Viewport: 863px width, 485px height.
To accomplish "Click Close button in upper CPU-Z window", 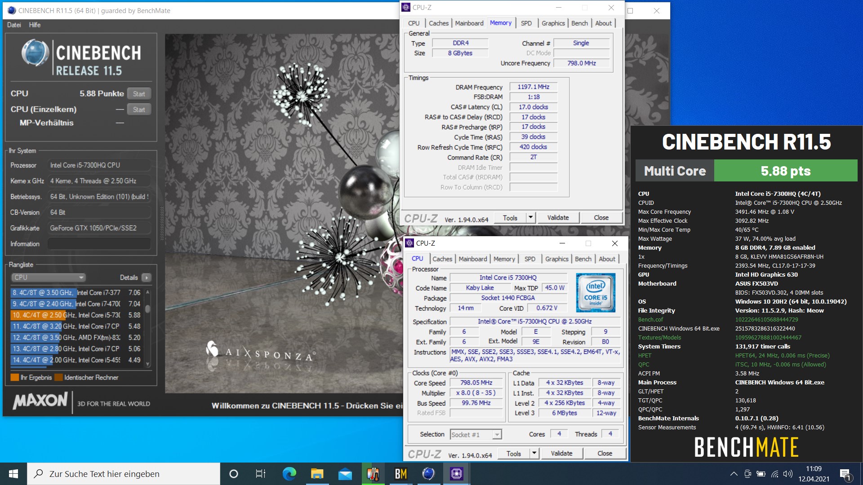I will click(x=601, y=218).
